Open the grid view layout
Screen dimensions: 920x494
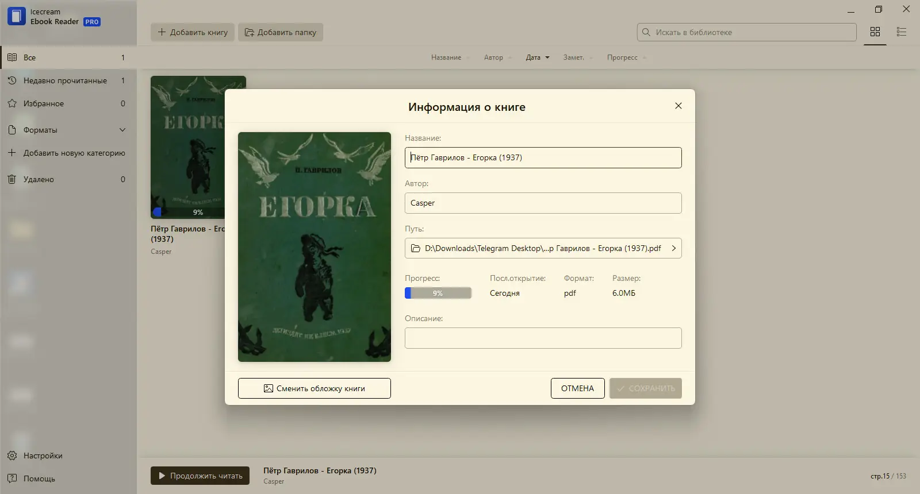875,32
